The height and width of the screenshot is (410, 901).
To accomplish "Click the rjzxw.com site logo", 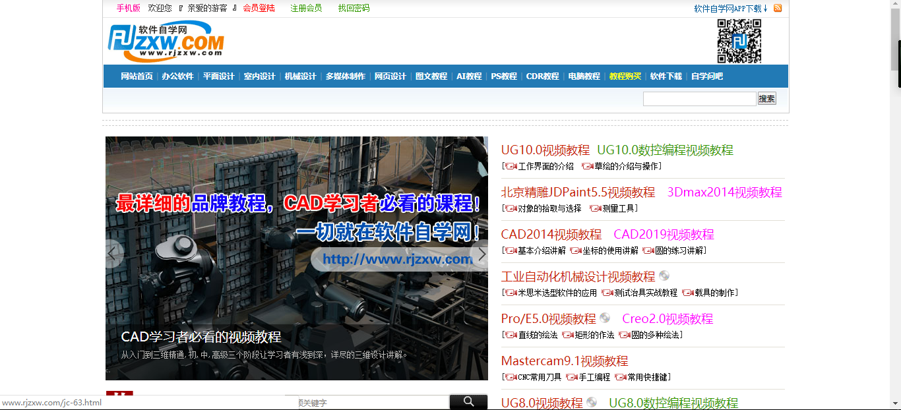I will [x=166, y=41].
